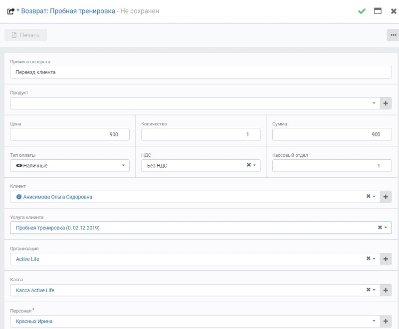Open the Красных Ирина staff link
This screenshot has width=399, height=329.
[34, 322]
